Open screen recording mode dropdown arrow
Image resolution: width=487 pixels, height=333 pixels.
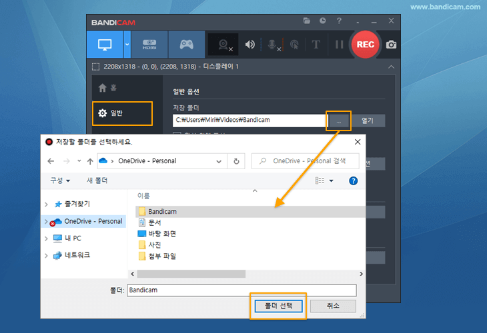(x=127, y=45)
